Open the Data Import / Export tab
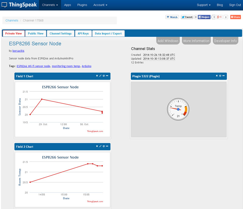This screenshot has width=243, height=209. coord(108,34)
